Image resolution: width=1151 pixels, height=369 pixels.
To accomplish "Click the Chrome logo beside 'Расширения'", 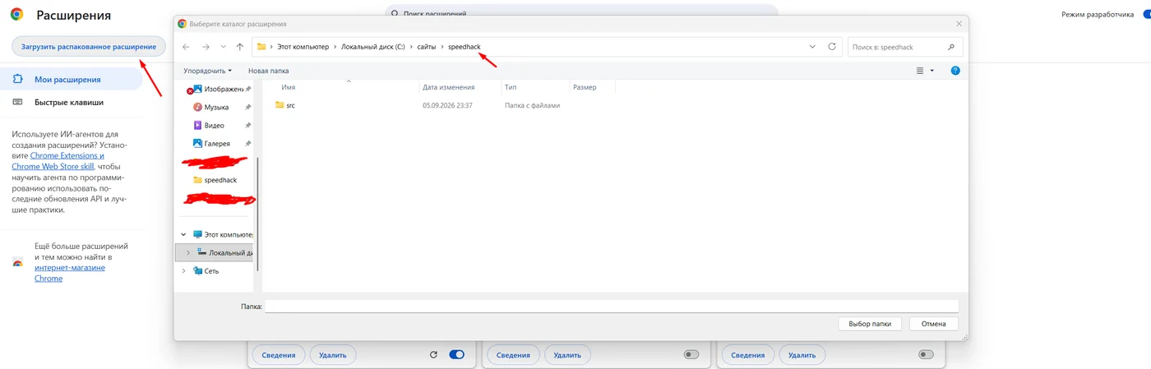I will tap(16, 15).
